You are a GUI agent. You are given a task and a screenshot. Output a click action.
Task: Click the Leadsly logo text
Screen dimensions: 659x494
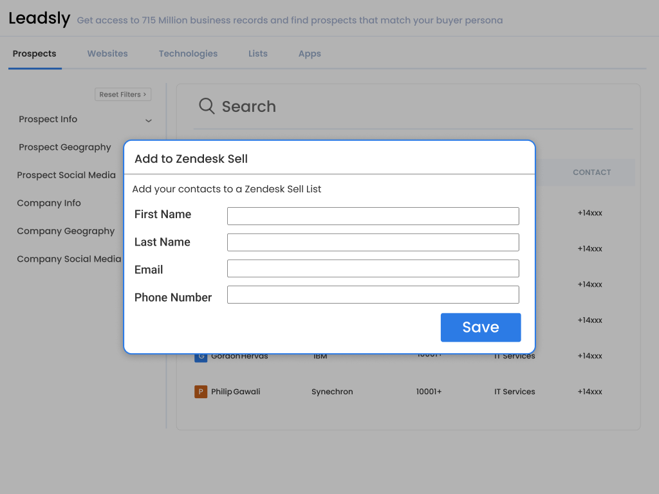(x=39, y=19)
